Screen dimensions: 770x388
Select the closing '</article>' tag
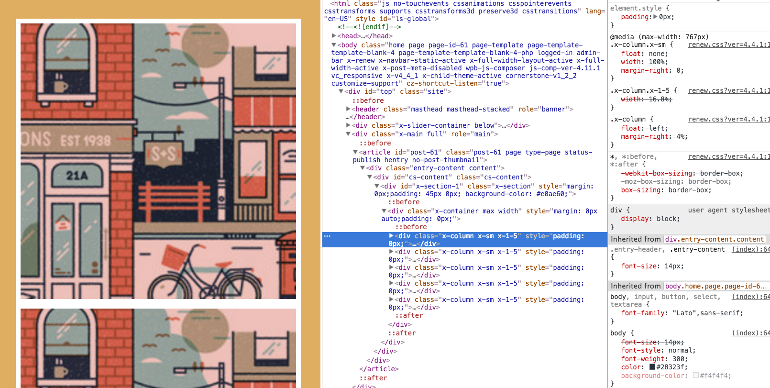[x=379, y=369]
